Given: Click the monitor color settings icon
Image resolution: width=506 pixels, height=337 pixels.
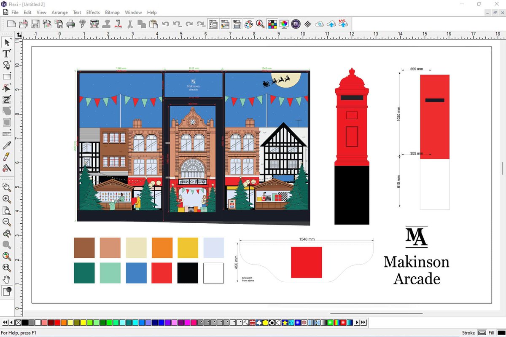Looking at the screenshot, I should tap(284, 24).
